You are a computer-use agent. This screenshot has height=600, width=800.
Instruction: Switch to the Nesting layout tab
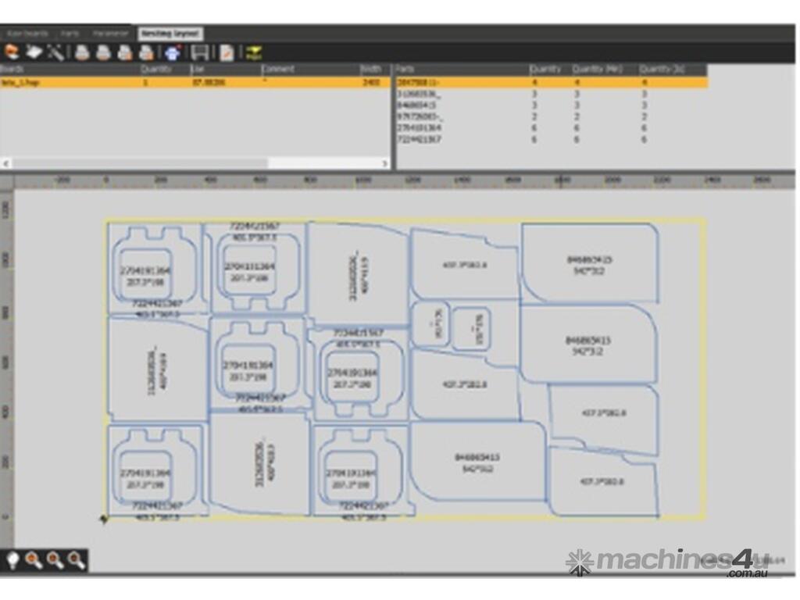point(170,34)
